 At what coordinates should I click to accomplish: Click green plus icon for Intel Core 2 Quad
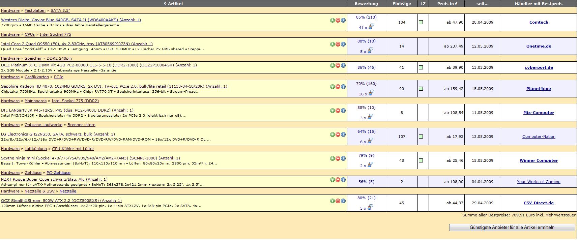(332, 44)
